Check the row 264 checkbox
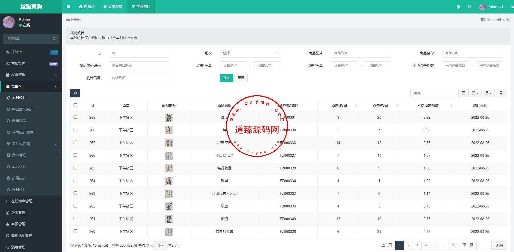The image size is (514, 252). (75, 181)
